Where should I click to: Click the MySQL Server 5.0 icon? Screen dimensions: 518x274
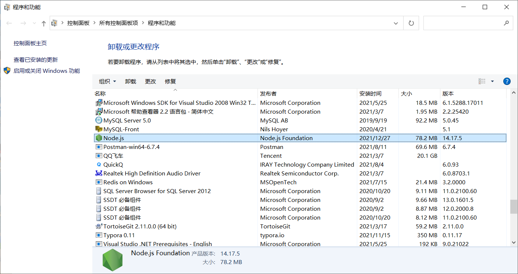click(x=99, y=120)
